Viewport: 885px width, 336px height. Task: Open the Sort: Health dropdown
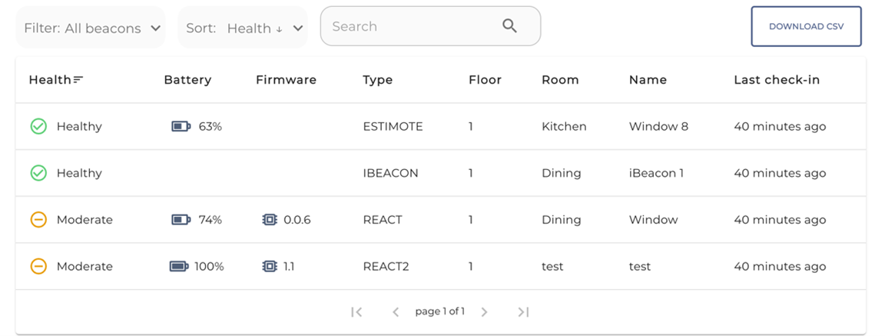point(243,28)
